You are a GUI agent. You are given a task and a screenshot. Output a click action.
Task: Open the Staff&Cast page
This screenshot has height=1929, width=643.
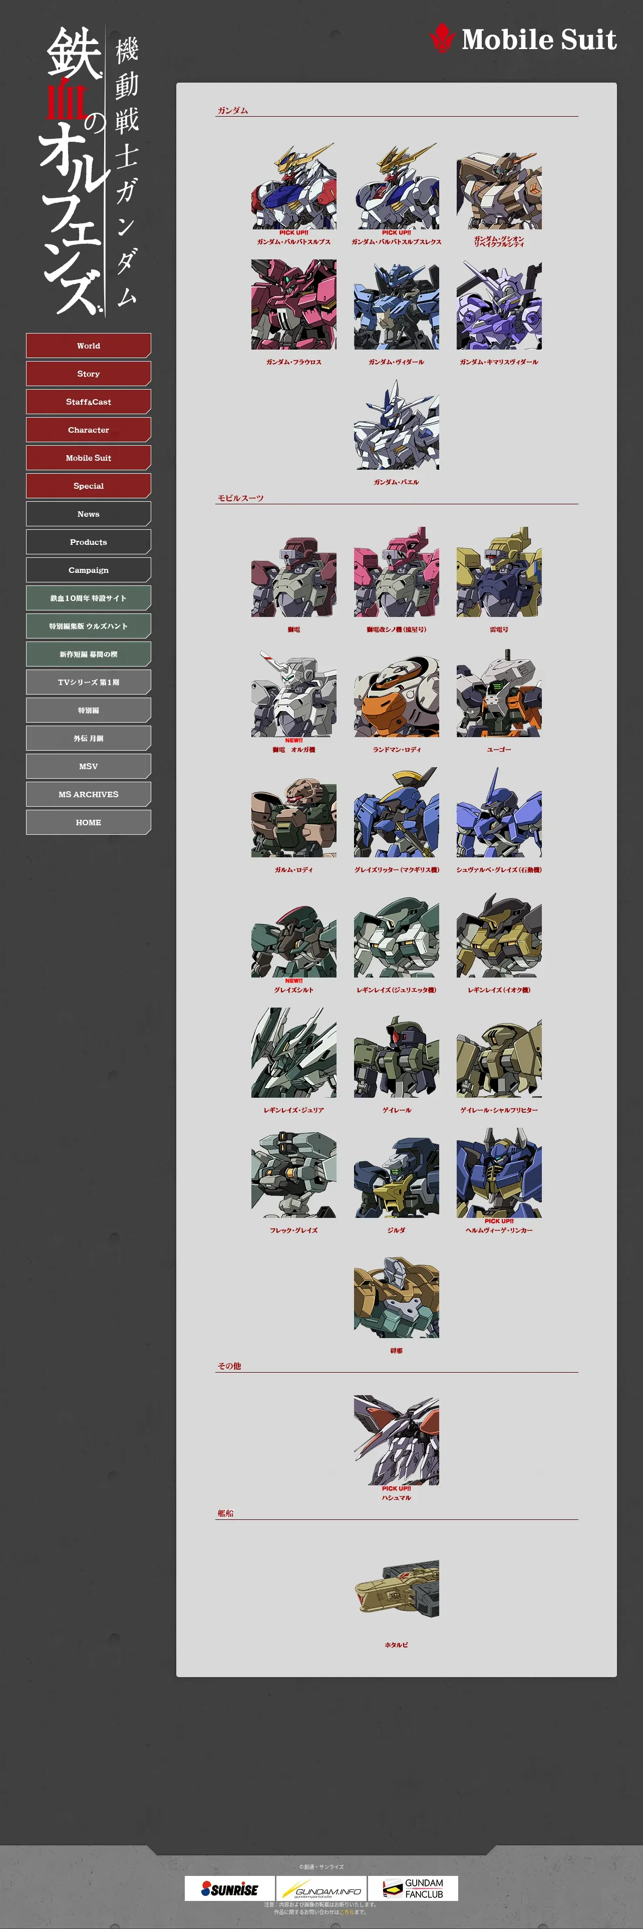[88, 402]
